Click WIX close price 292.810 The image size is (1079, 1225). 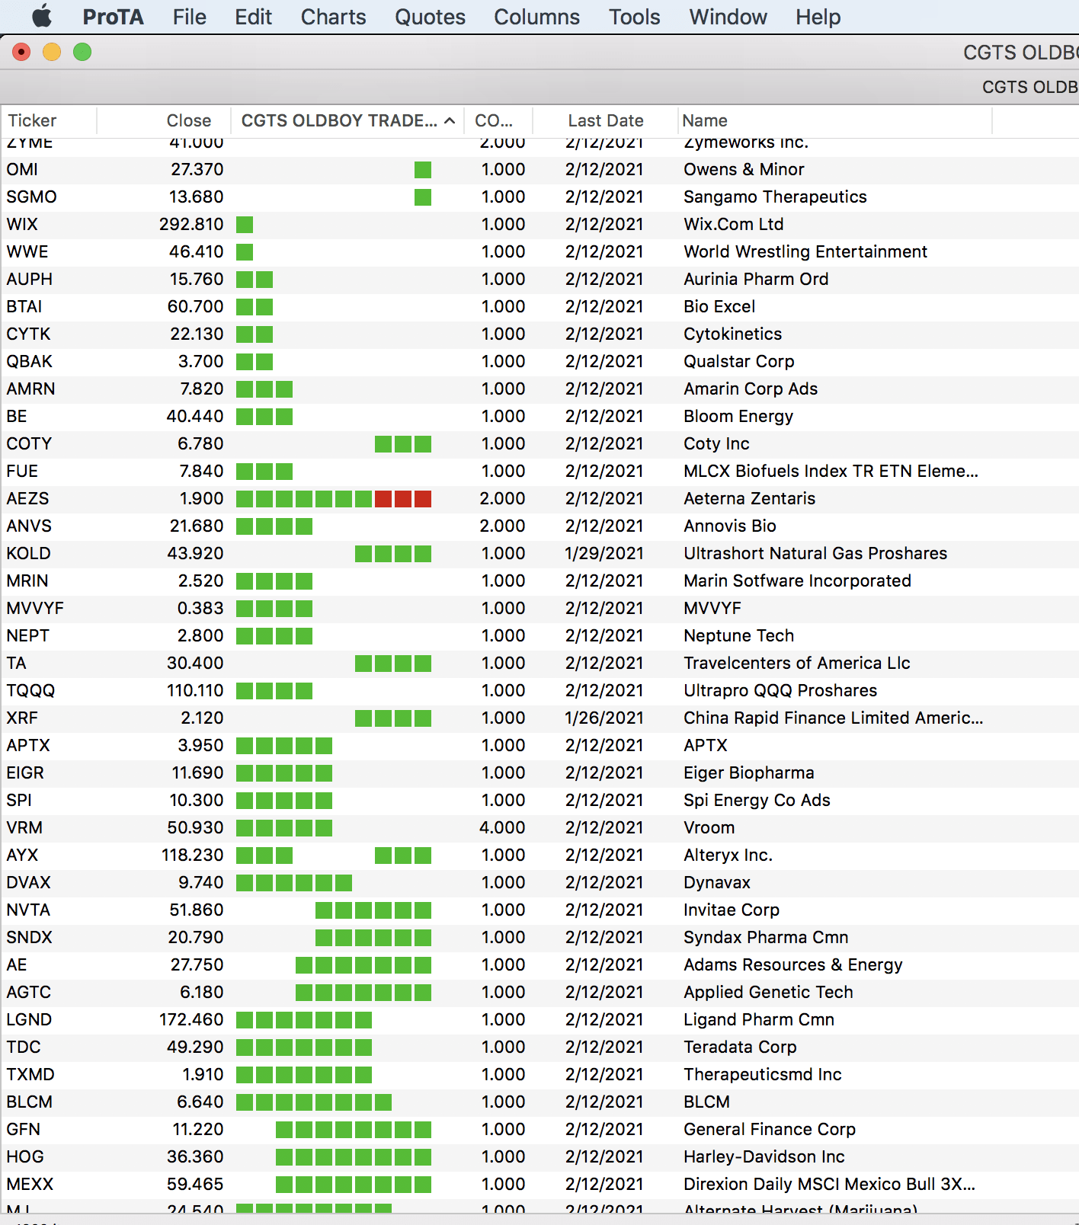click(x=191, y=224)
